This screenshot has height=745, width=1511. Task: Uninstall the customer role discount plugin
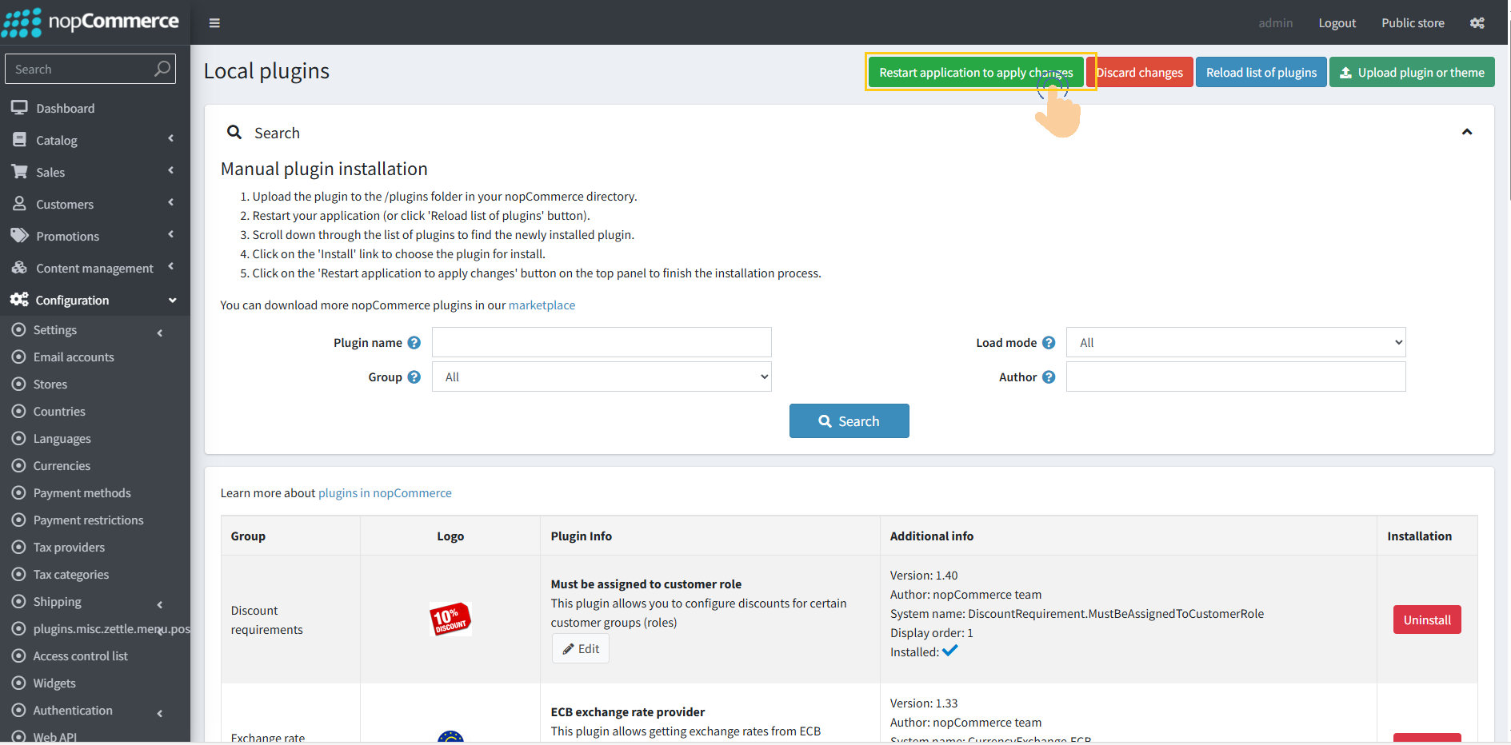click(1426, 620)
